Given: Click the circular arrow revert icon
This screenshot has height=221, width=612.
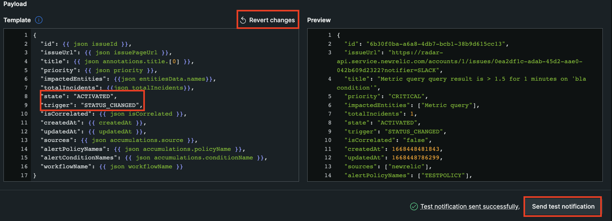Looking at the screenshot, I should pyautogui.click(x=243, y=20).
